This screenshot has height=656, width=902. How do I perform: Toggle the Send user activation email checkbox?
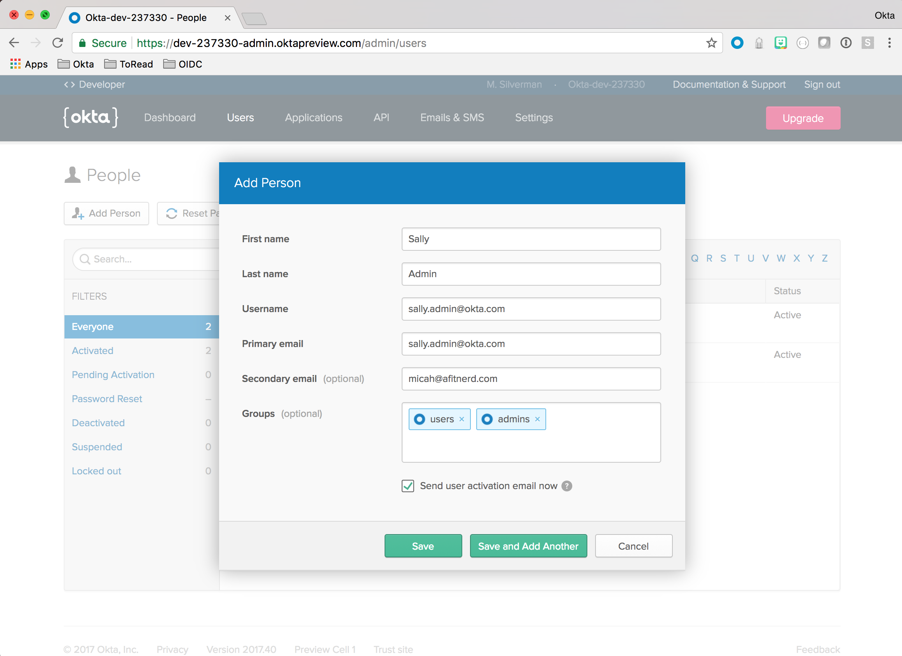pyautogui.click(x=407, y=485)
